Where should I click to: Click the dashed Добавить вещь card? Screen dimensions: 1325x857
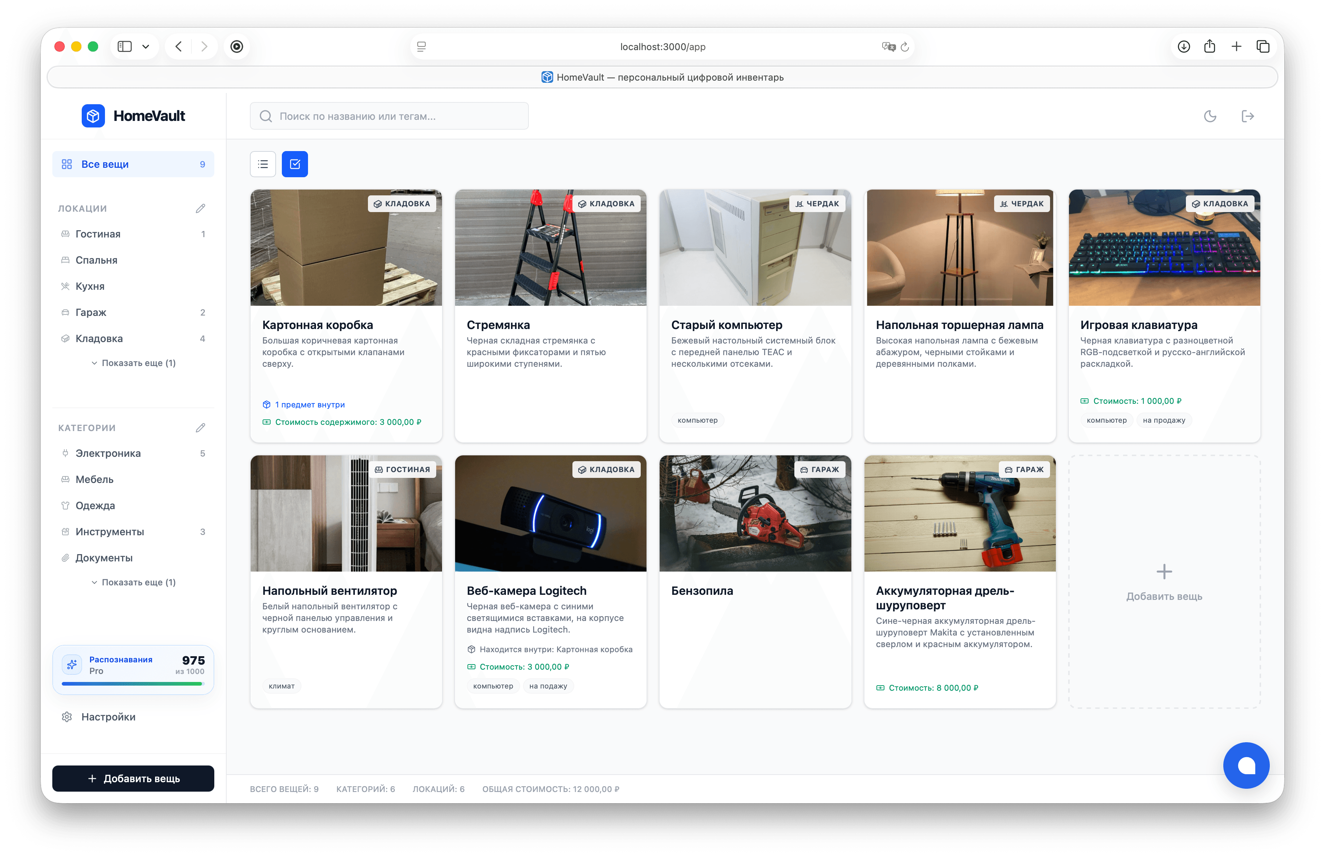[x=1164, y=582]
